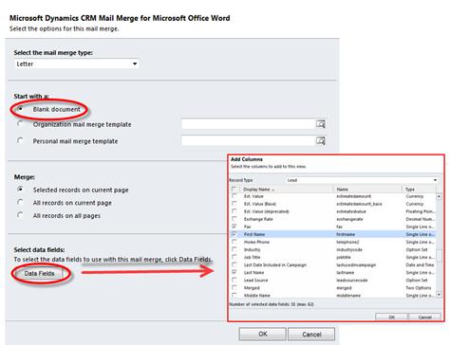
Task: Select the 'Exchange Rate' row text
Action: pyautogui.click(x=258, y=219)
